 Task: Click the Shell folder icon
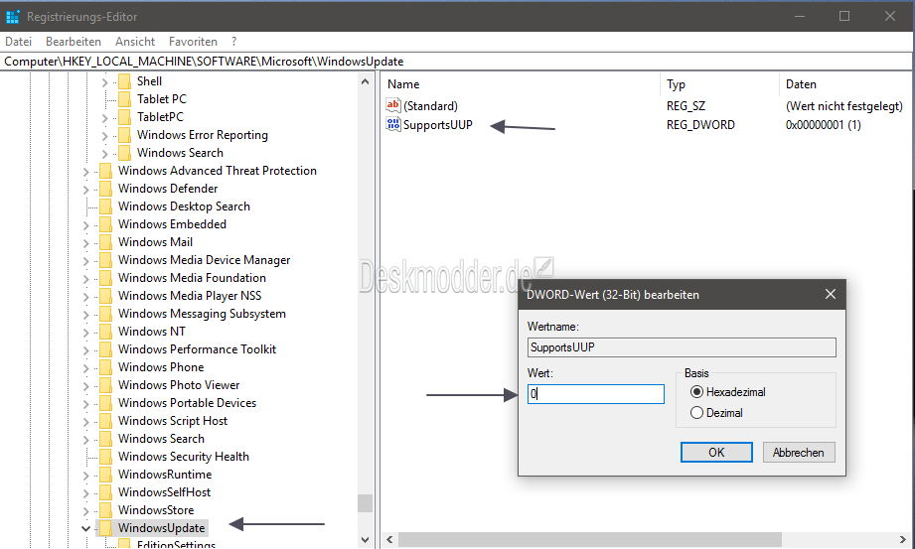click(x=124, y=81)
